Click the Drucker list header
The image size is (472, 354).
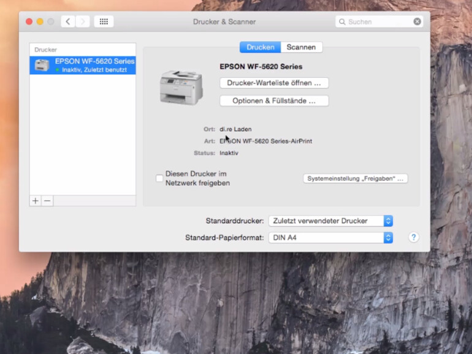(x=45, y=50)
